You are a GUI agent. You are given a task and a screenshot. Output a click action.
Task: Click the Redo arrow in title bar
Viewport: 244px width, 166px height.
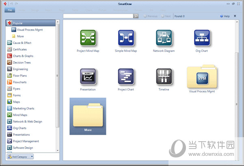(16, 4)
